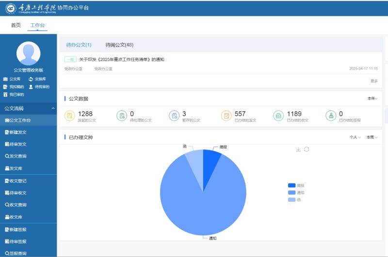Image resolution: width=388 pixels, height=257 pixels.
Task: Toggle 简报 series in chart legend
Action: coord(296,185)
